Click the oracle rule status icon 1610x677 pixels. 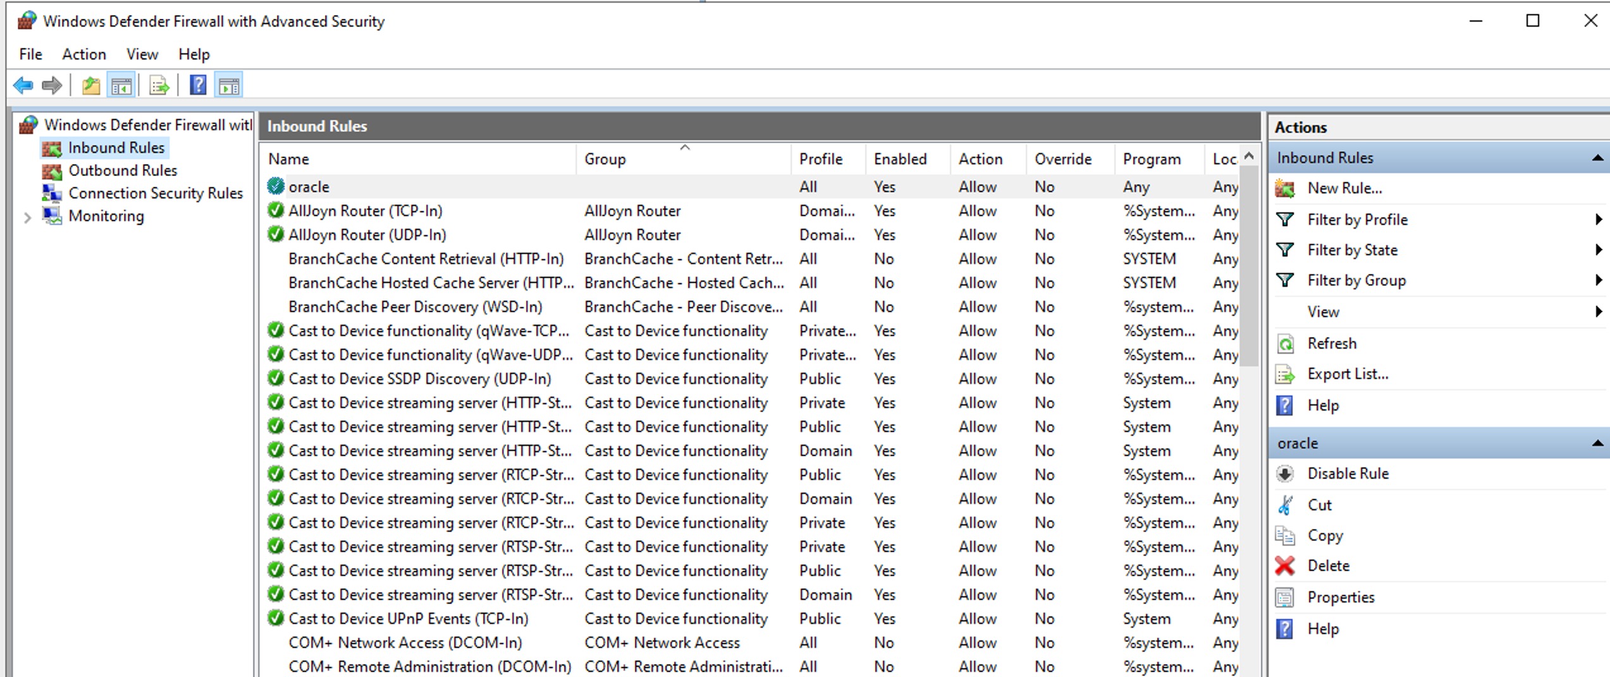point(276,186)
